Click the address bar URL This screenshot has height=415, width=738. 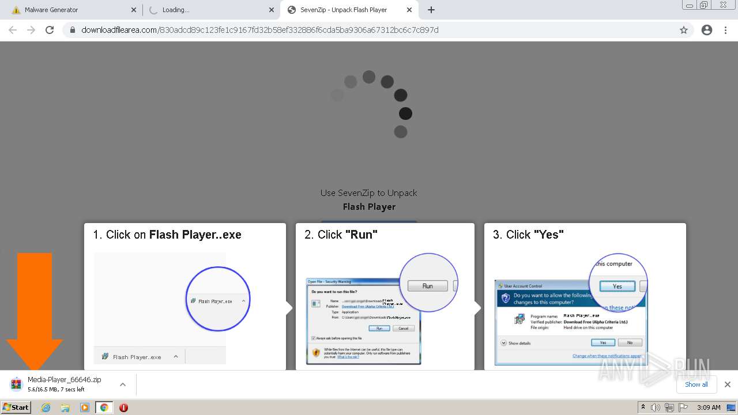pyautogui.click(x=260, y=30)
